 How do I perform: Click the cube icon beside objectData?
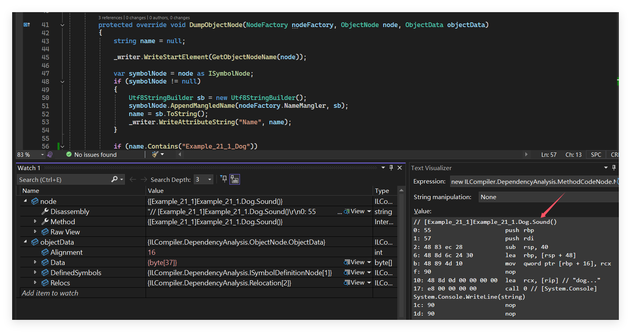[x=35, y=242]
